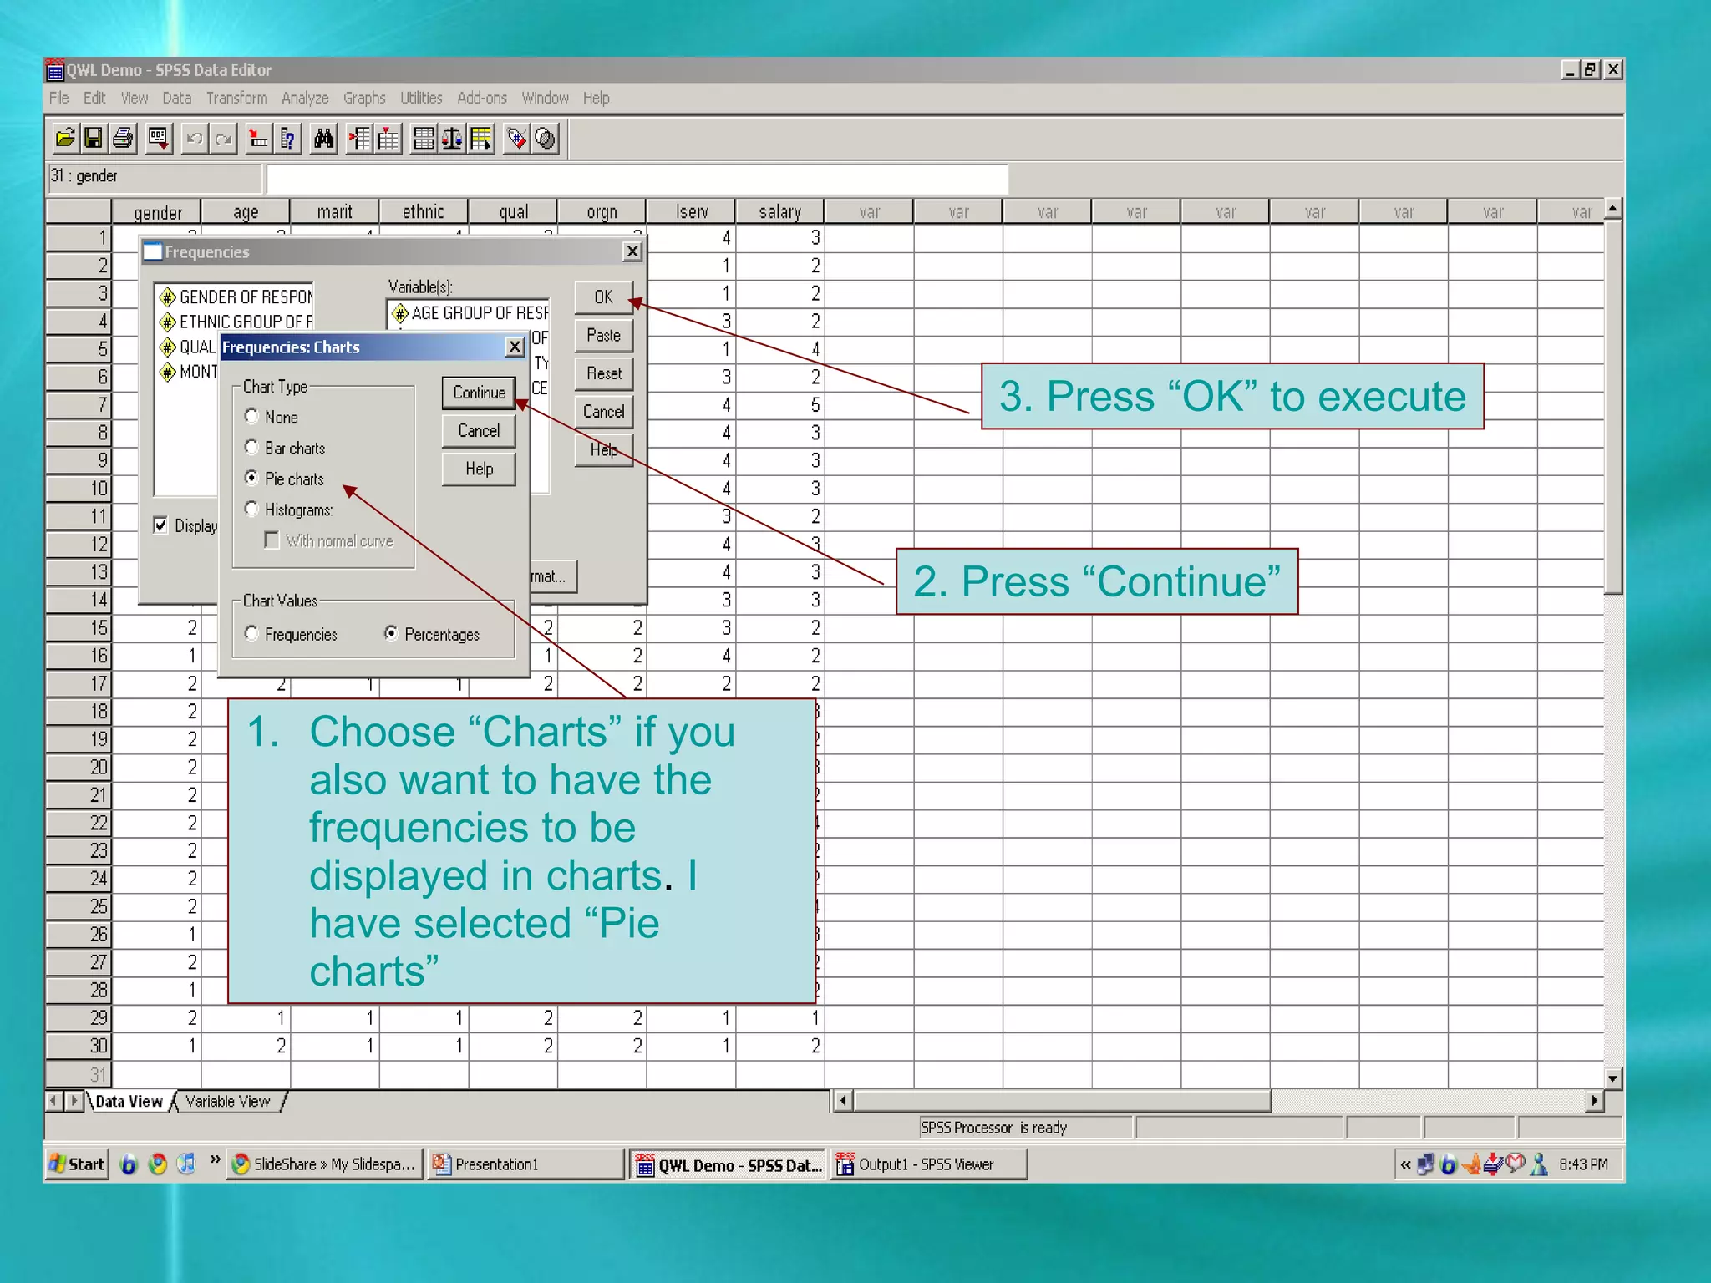Image resolution: width=1711 pixels, height=1283 pixels.
Task: Save the file using the floppy icon
Action: coord(94,138)
